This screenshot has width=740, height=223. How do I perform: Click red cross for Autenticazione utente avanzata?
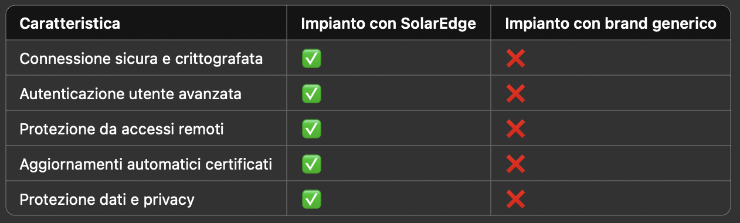pyautogui.click(x=515, y=94)
